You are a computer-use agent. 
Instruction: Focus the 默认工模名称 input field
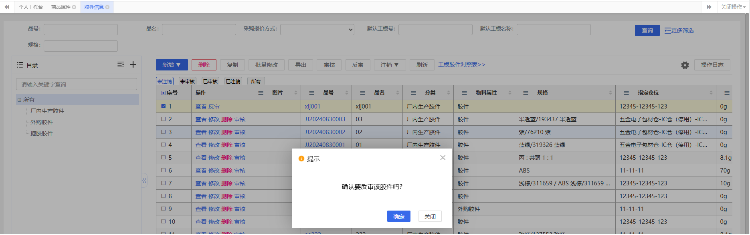[x=554, y=30]
